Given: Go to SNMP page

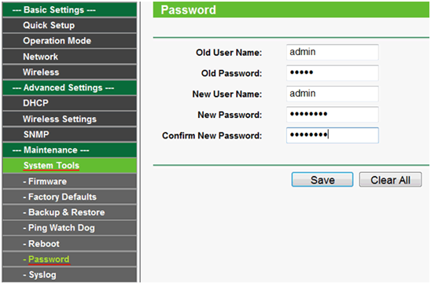Looking at the screenshot, I should 69,135.
